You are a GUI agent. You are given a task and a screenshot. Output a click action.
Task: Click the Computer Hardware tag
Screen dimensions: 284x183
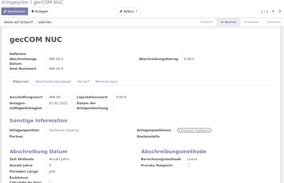(x=194, y=130)
